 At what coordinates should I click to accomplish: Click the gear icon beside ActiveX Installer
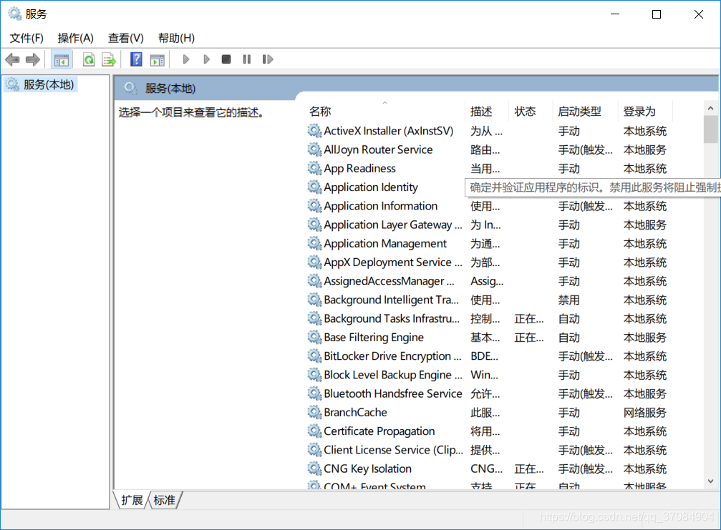(x=314, y=131)
